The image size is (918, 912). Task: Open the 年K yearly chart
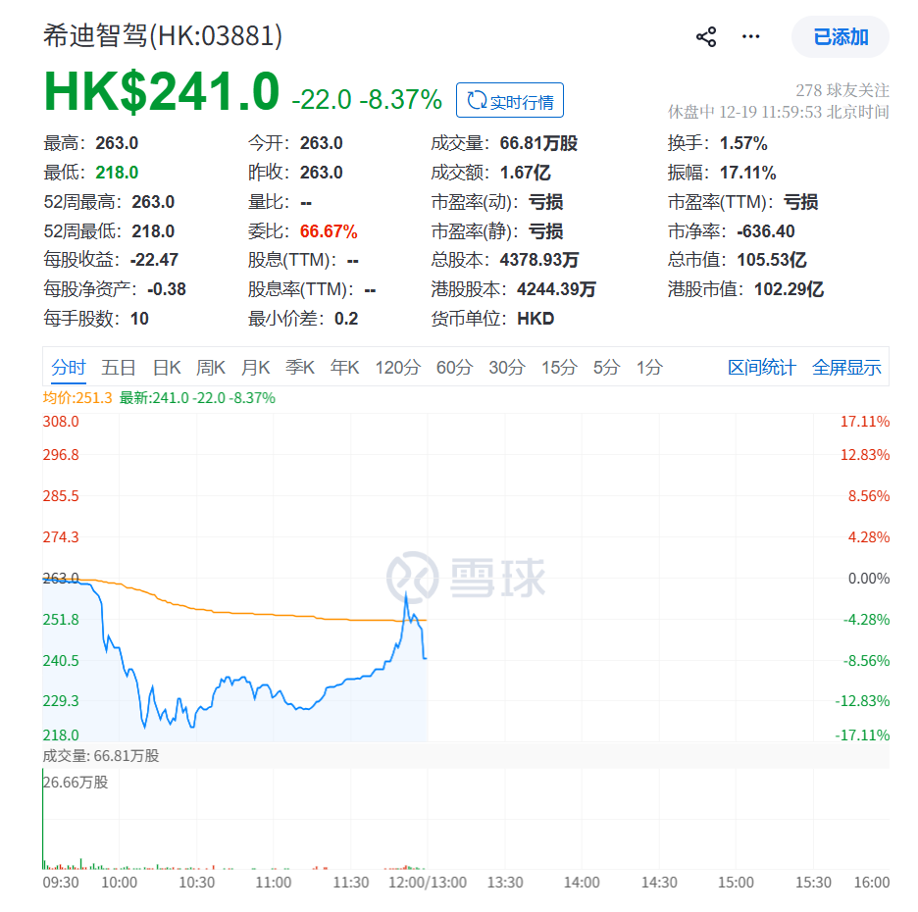(343, 367)
